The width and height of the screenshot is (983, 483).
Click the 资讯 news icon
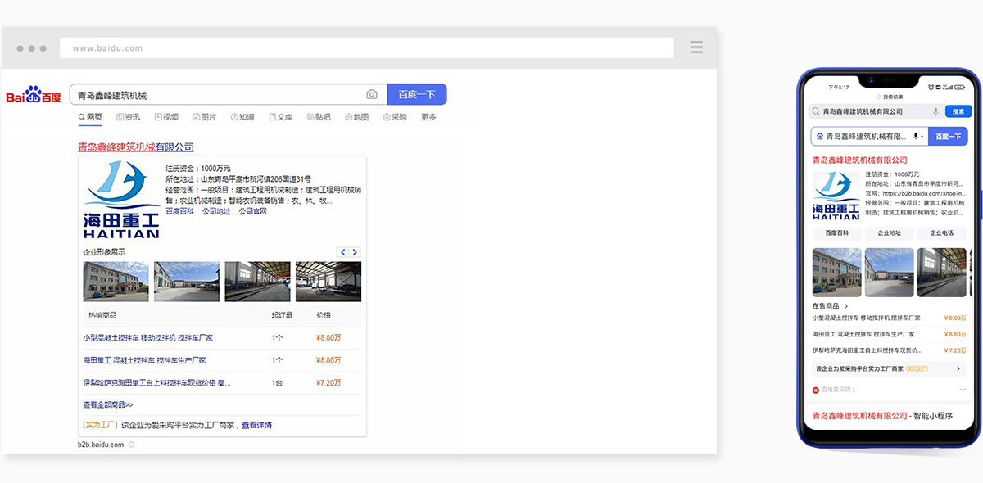click(x=120, y=117)
